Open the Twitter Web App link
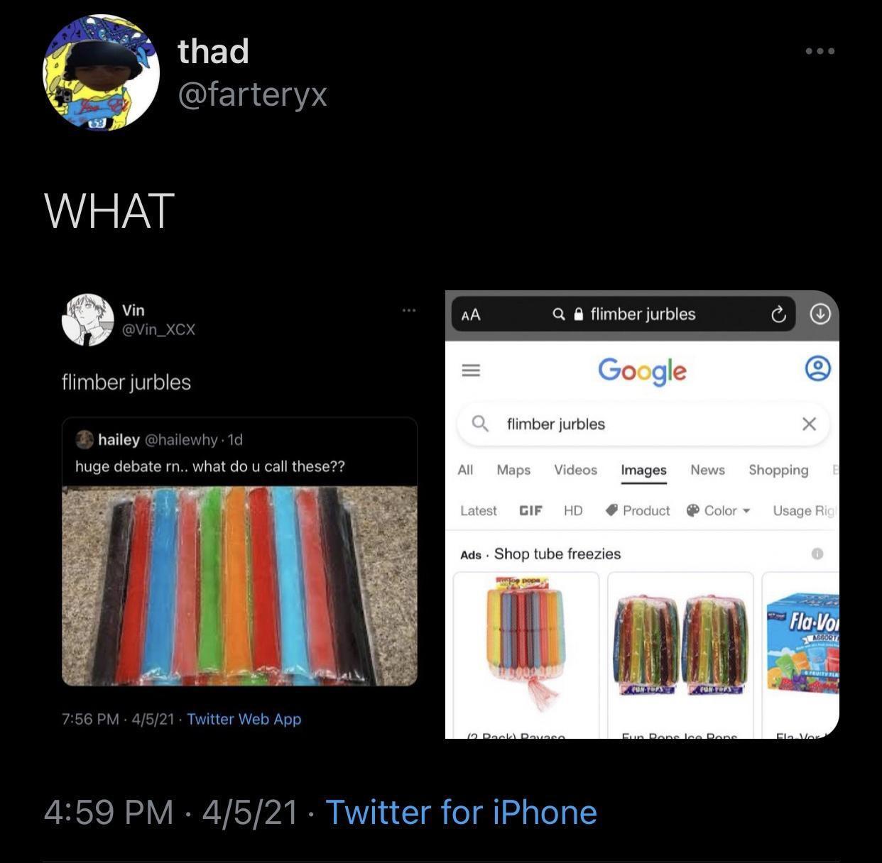Image resolution: width=882 pixels, height=863 pixels. point(244,719)
